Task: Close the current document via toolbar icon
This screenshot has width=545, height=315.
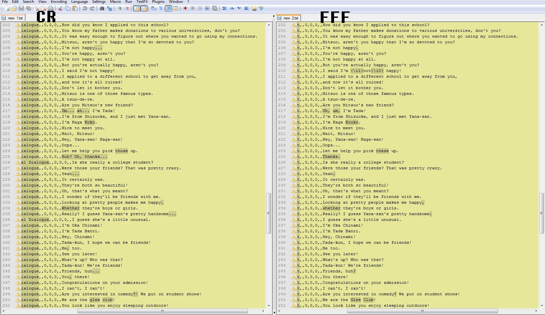Action: tap(36, 8)
